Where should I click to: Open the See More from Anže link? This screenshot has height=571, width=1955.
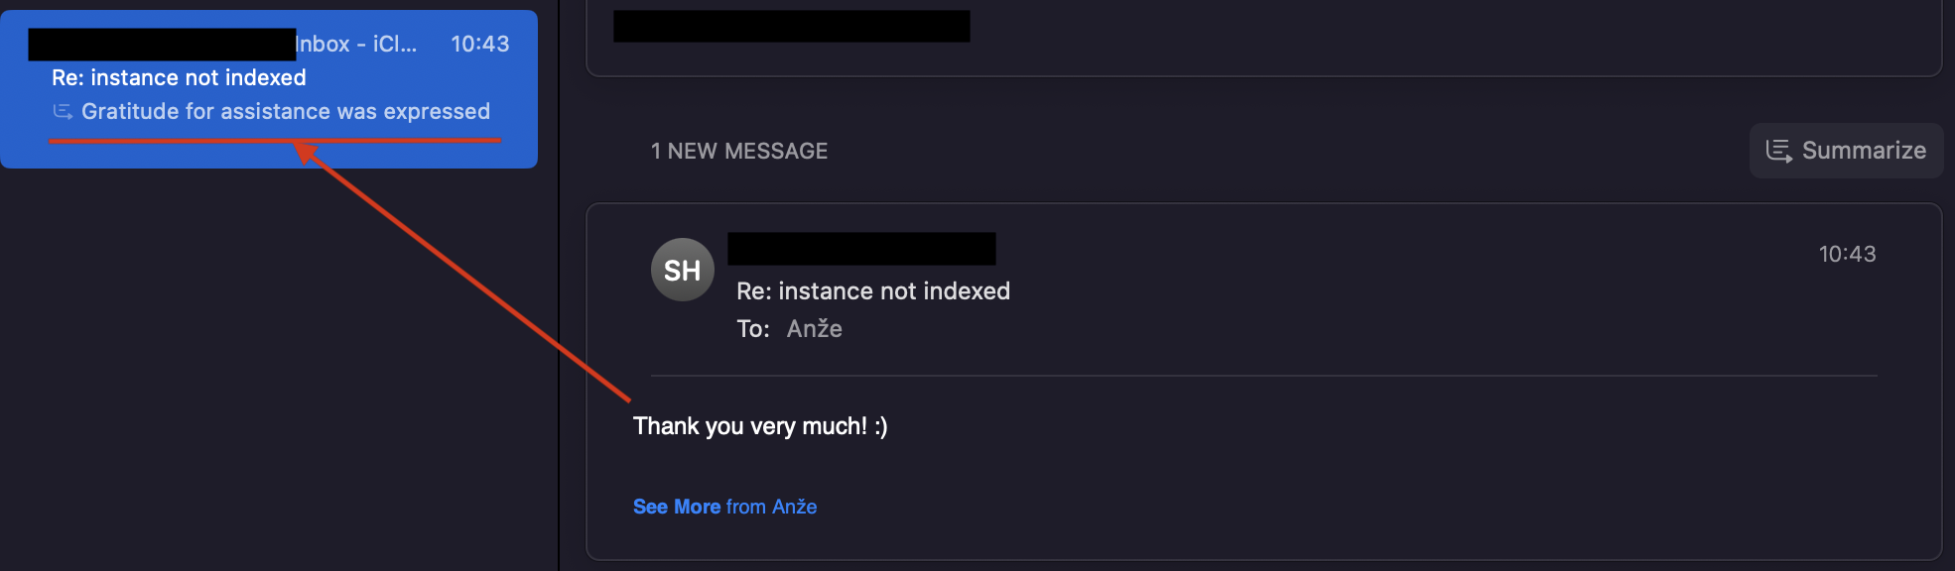pos(724,507)
